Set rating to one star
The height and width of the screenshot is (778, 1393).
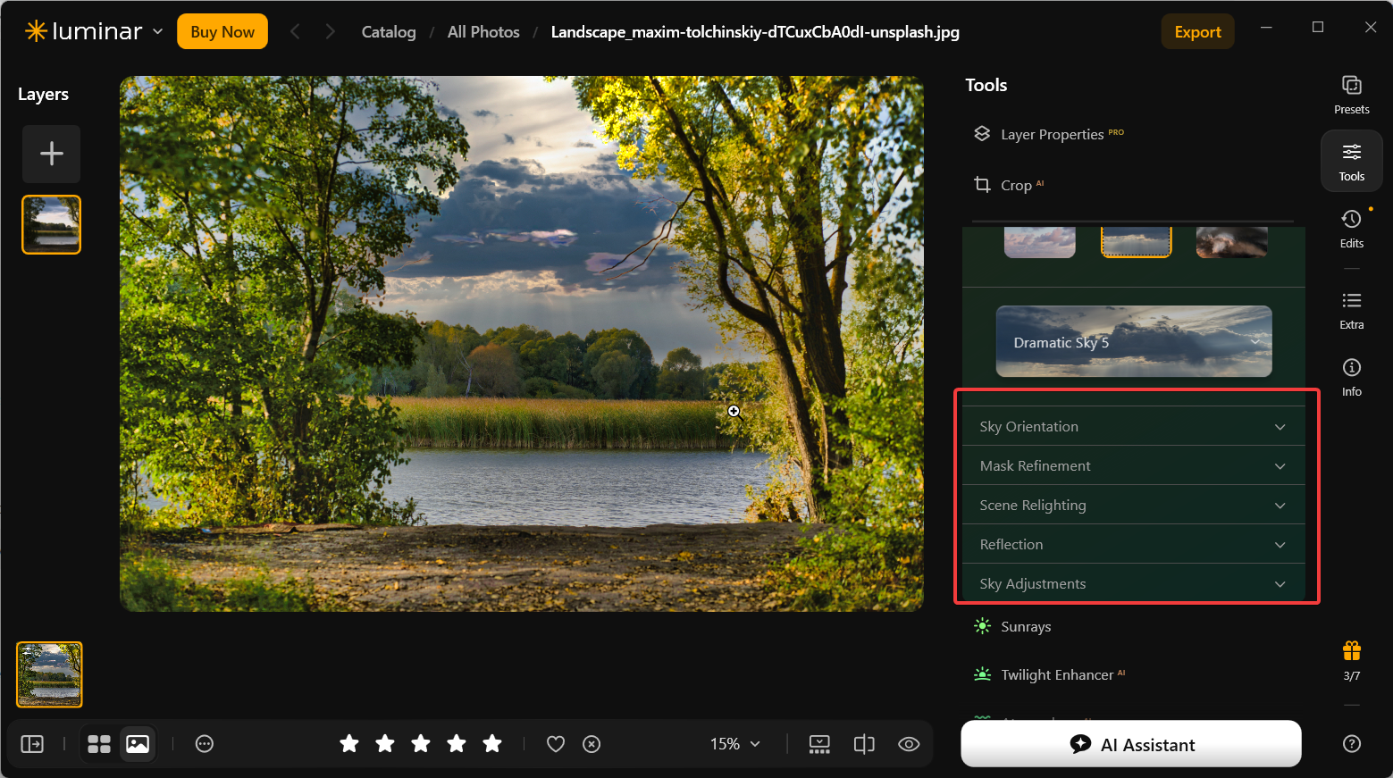point(349,743)
